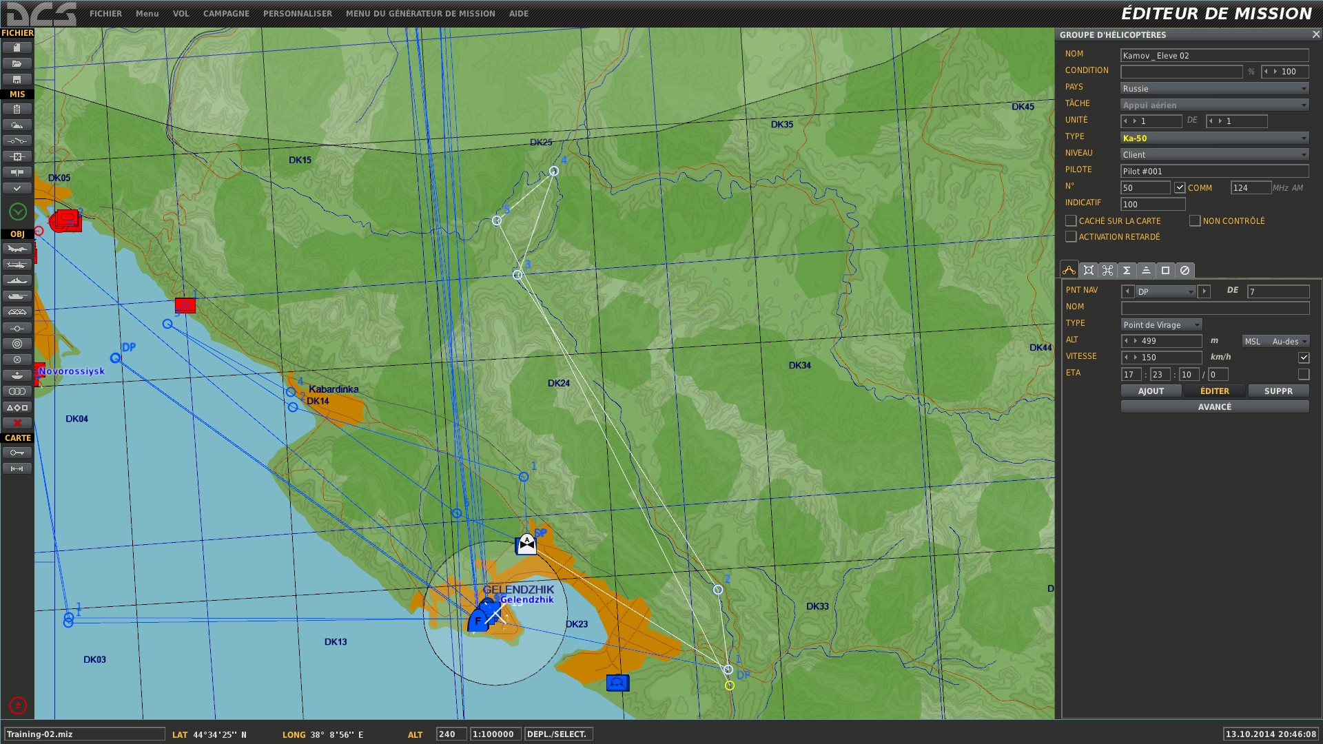Viewport: 1323px width, 744px height.
Task: Click the map scale 1:100000 field
Action: (495, 734)
